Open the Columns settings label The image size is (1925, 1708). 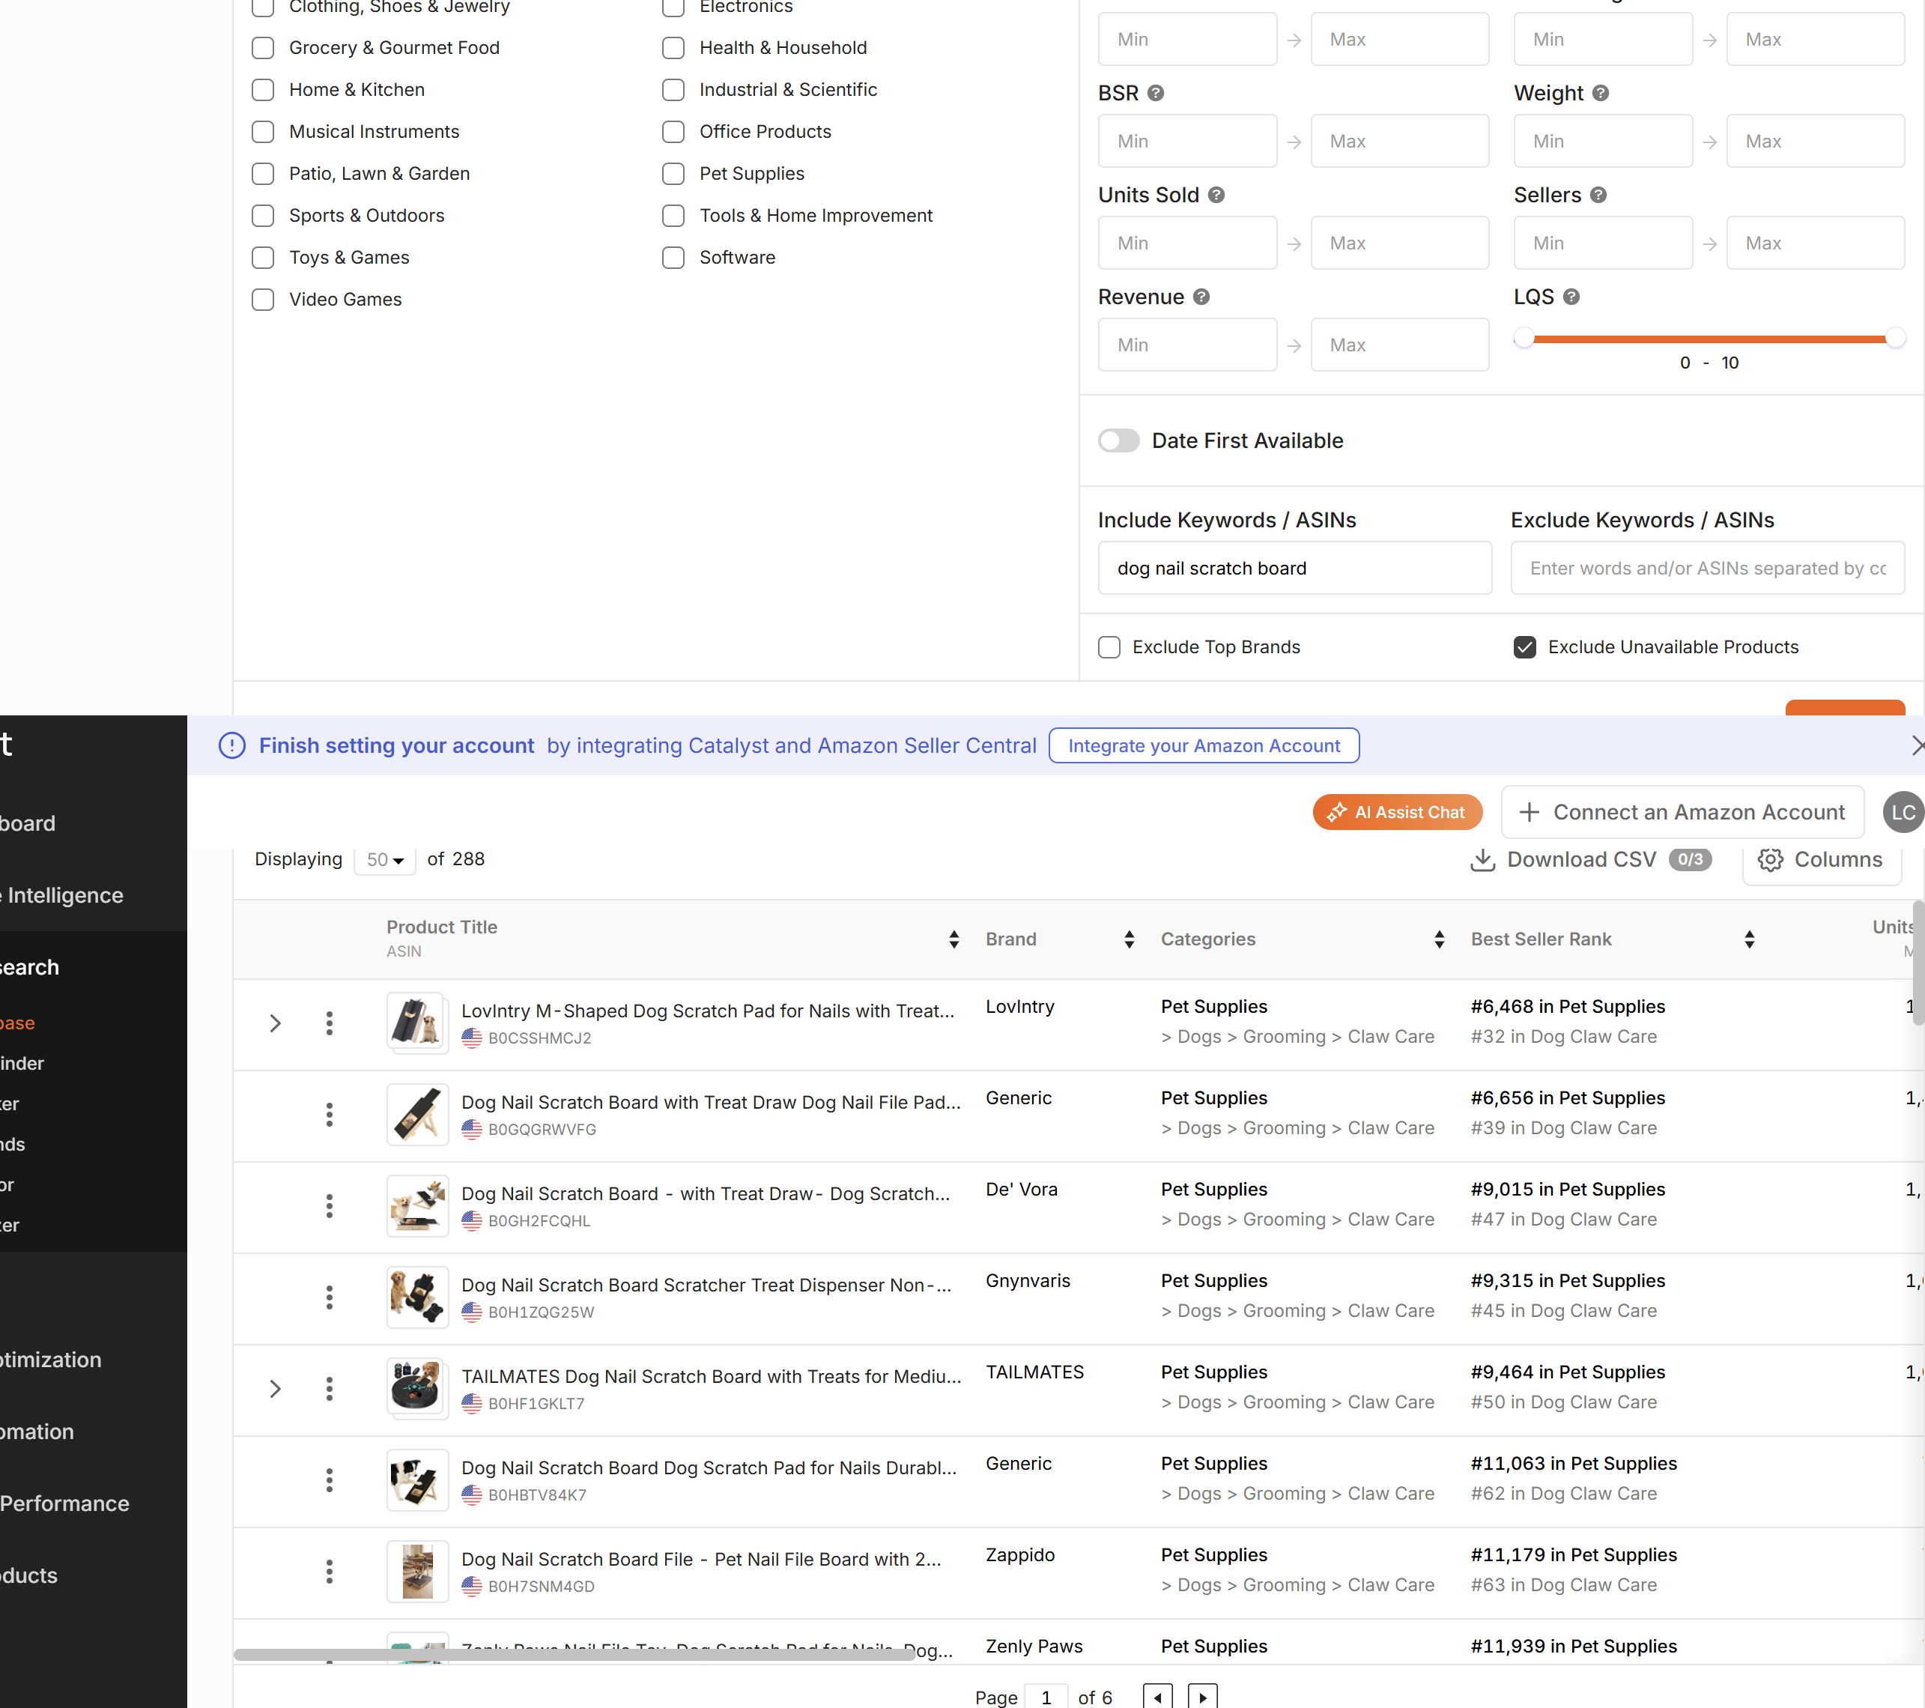[1837, 859]
